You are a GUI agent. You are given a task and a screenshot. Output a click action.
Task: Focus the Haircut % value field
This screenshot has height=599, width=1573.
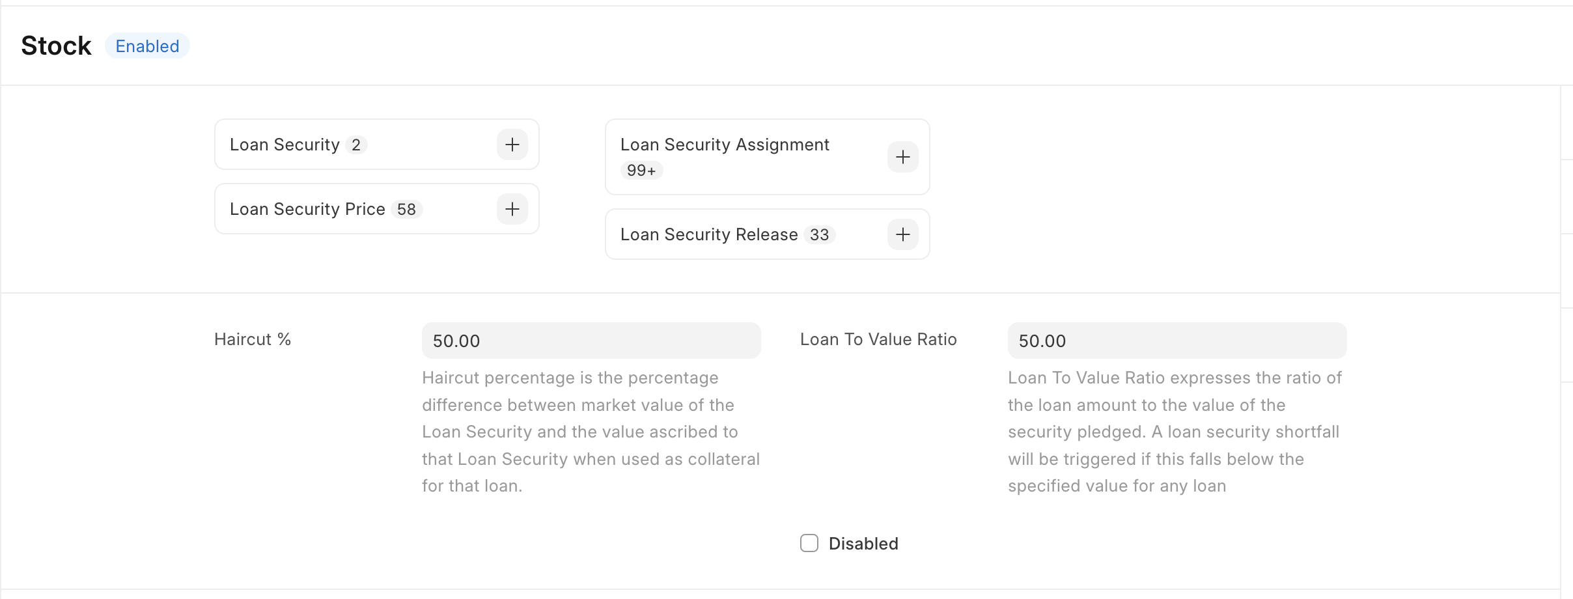click(x=591, y=341)
